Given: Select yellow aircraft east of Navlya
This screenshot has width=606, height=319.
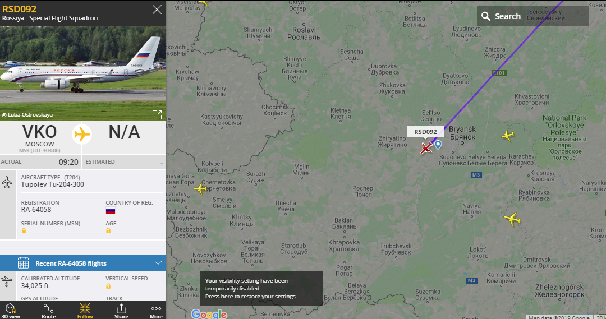Looking at the screenshot, I should (513, 219).
